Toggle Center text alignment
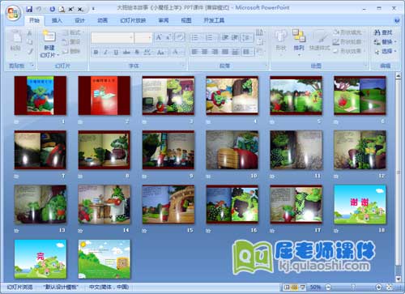The width and height of the screenshot is (405, 294). [x=205, y=51]
